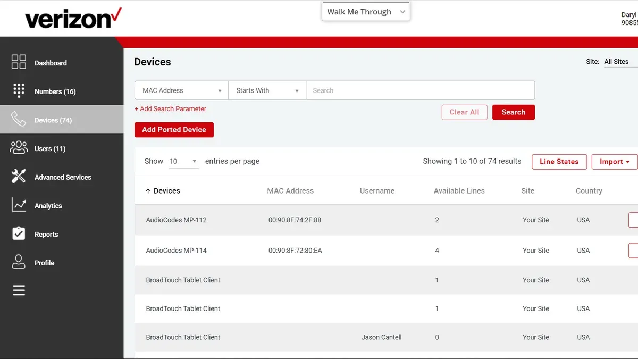Open the MAC Address search field dropdown

[x=181, y=90]
